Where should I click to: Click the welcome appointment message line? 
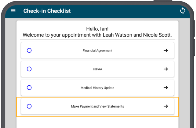point(97,35)
